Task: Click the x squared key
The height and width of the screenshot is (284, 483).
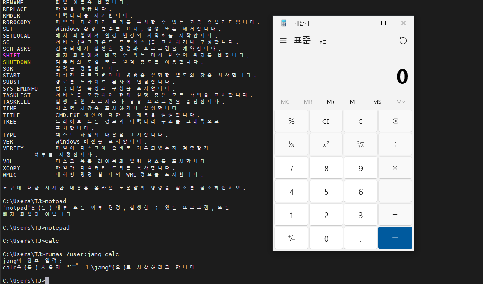Action: pyautogui.click(x=326, y=144)
